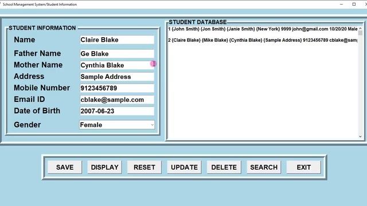The image size is (367, 206).
Task: Select the John Smith record in database list
Action: [x=263, y=29]
